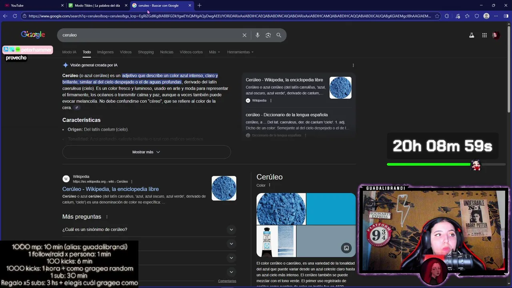
Task: Open the browser settings three-dot menu
Action: pos(496,16)
